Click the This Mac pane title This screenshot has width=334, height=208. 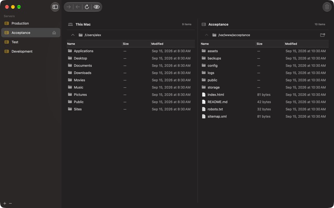83,25
